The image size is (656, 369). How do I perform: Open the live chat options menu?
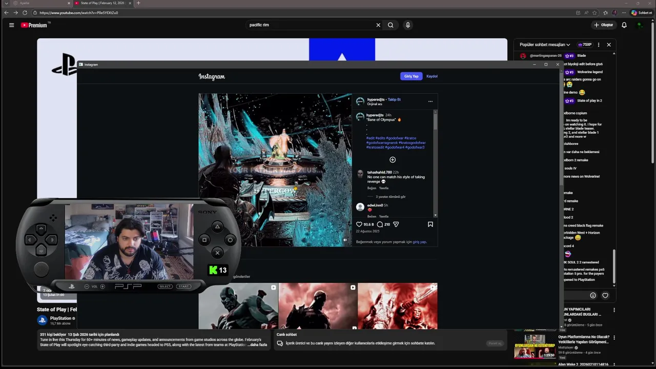(x=599, y=45)
